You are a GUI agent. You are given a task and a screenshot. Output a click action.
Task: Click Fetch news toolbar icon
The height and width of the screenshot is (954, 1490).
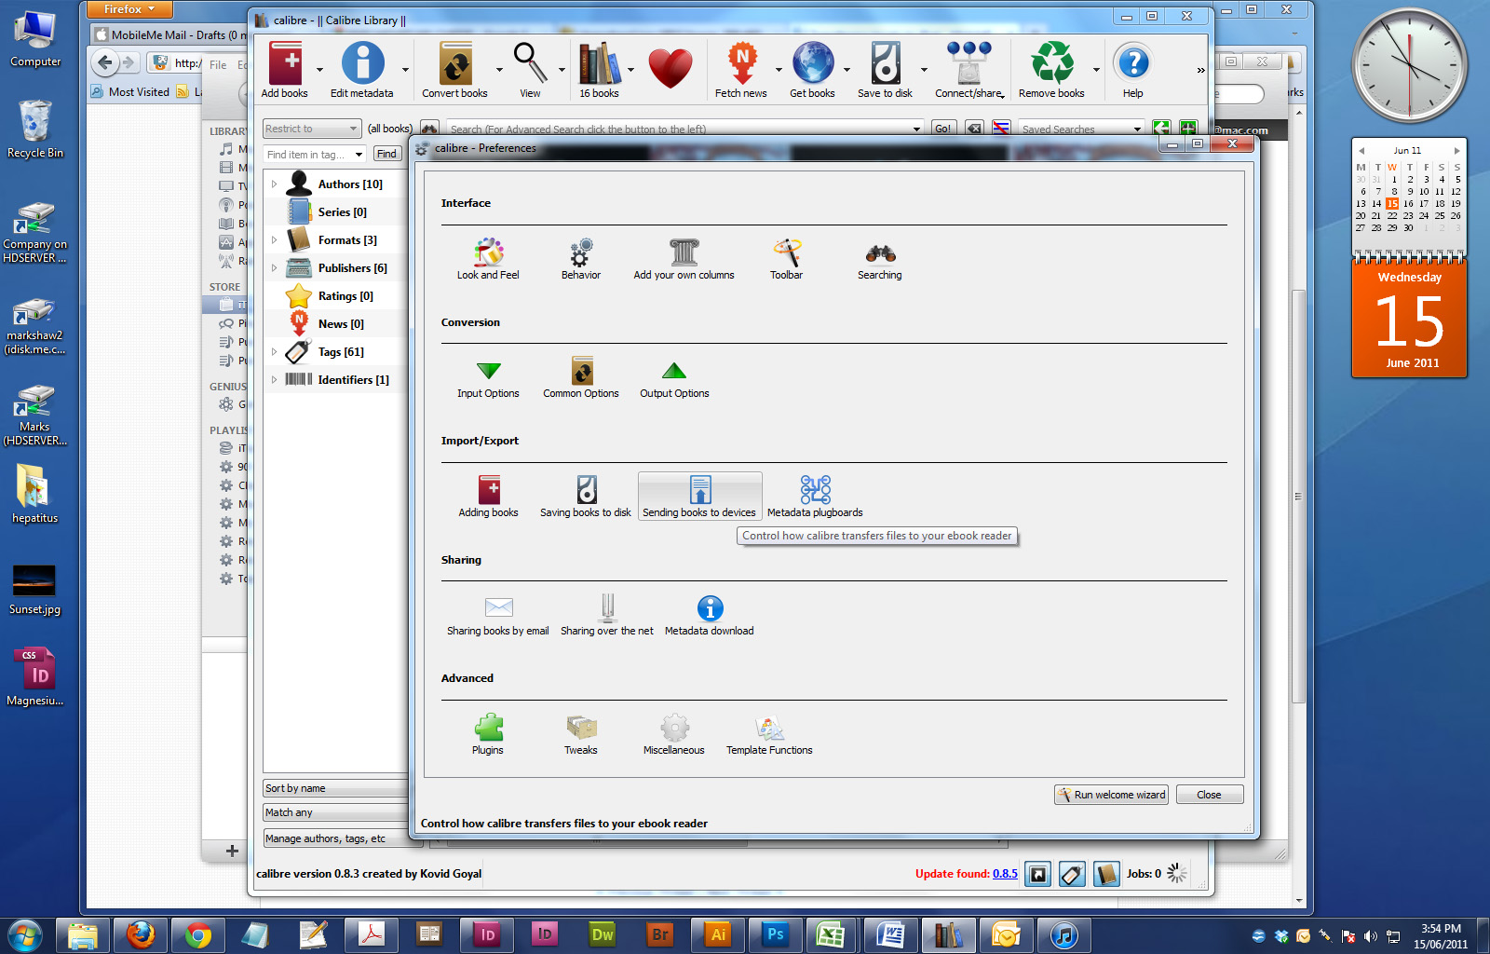click(741, 70)
